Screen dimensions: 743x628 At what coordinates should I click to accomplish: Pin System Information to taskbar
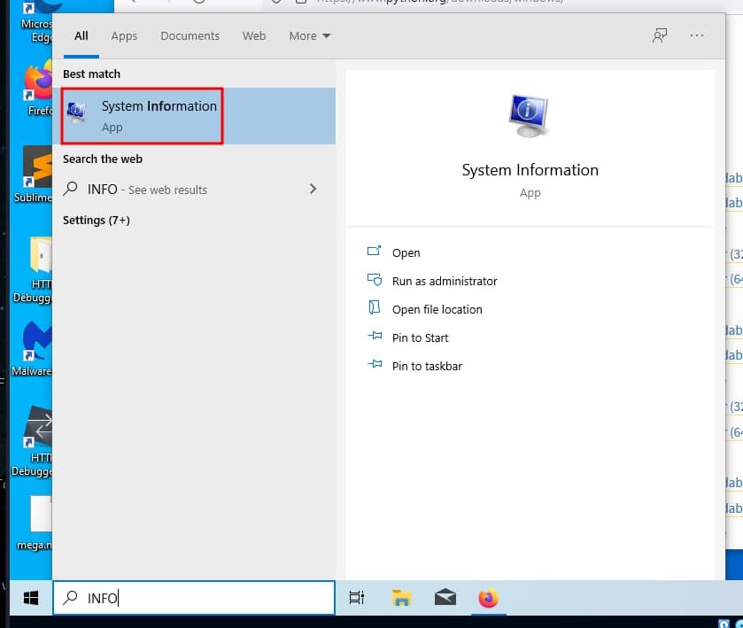click(x=427, y=366)
